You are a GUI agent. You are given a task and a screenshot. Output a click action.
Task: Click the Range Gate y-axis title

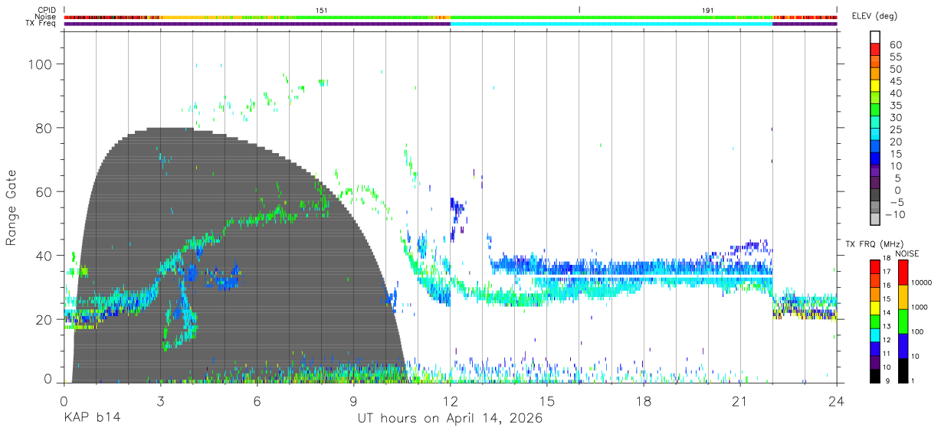(12, 207)
